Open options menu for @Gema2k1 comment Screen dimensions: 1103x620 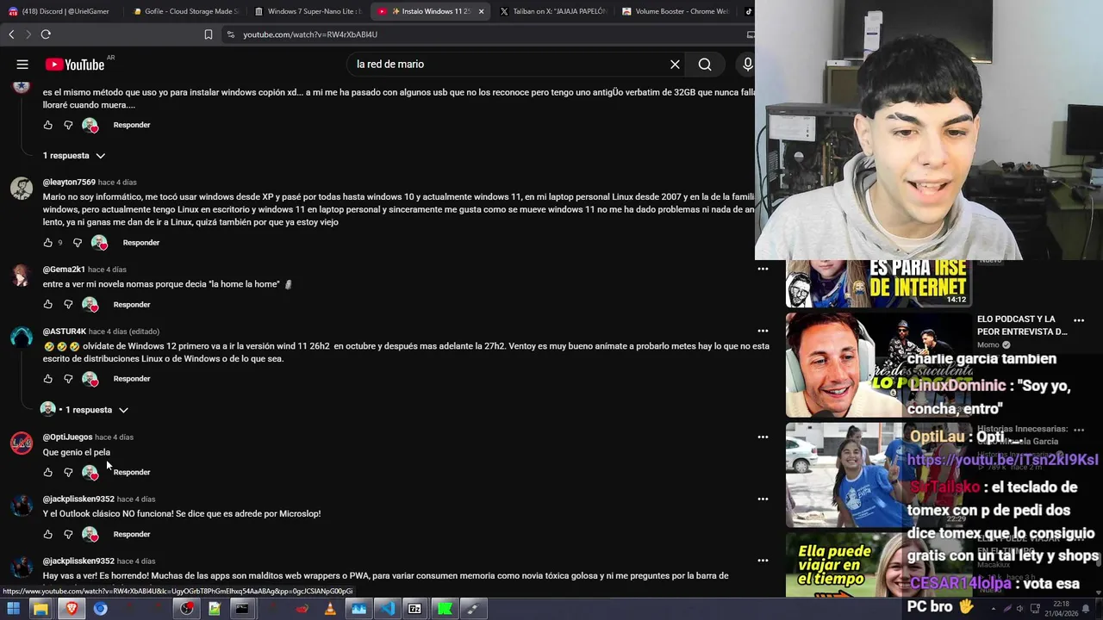point(763,270)
